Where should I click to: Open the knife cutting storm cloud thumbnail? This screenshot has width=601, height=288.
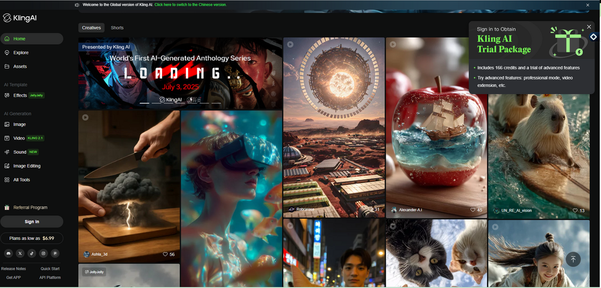129,187
